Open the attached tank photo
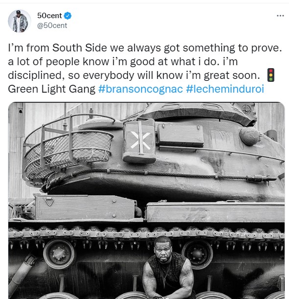This screenshot has height=299, width=289. tap(146, 200)
